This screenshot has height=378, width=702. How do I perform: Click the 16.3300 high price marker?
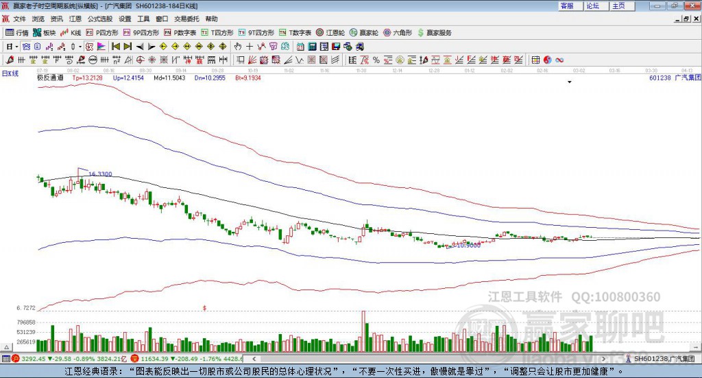[x=100, y=174]
